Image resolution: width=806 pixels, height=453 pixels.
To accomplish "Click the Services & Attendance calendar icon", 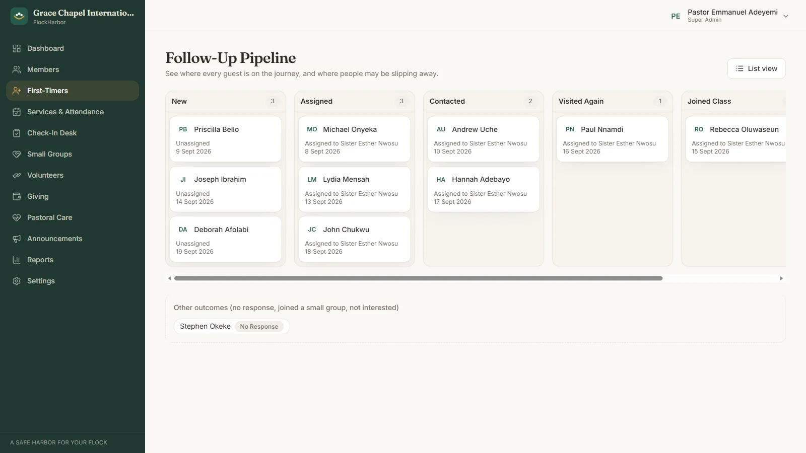I will pyautogui.click(x=17, y=112).
